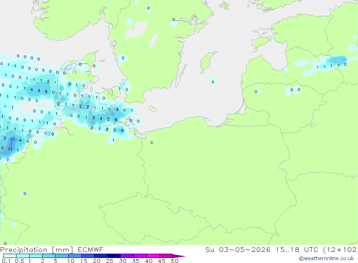Pick the 15–20 mm legend color segment

coord(88,256)
